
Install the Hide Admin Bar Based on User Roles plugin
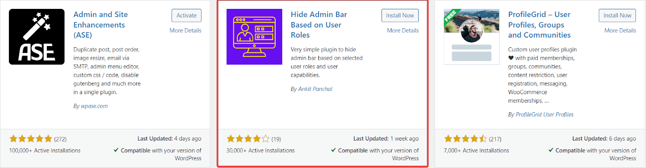tap(400, 15)
